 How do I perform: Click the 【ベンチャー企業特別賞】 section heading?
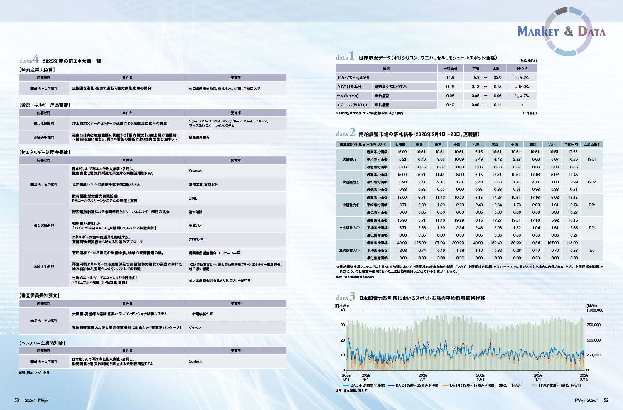pos(42,343)
